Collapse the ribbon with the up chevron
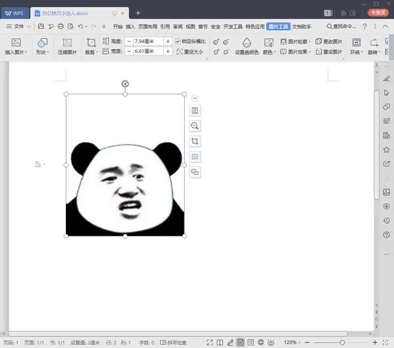394x348 pixels. (x=385, y=26)
